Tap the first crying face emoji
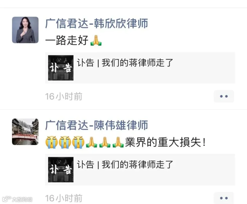 click(x=51, y=142)
